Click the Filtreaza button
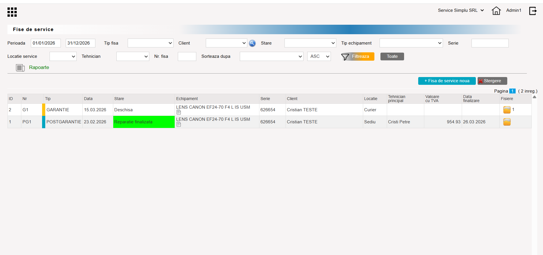543x255 pixels. (x=358, y=57)
